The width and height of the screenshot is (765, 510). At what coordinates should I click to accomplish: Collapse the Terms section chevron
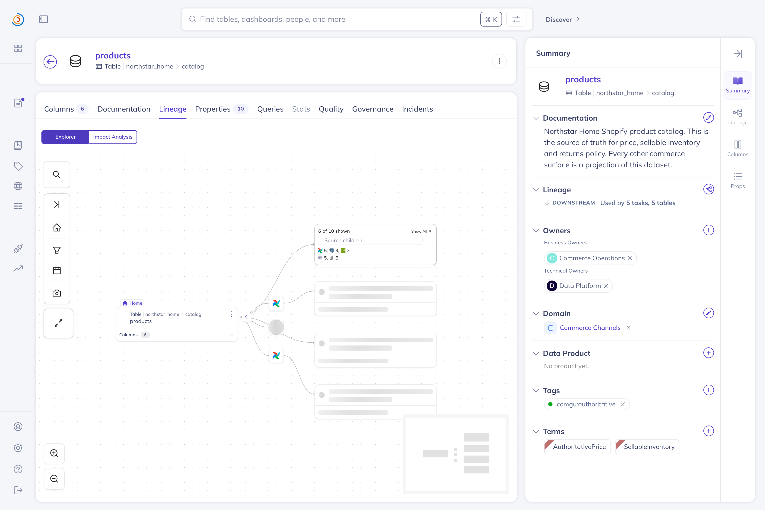tap(536, 431)
